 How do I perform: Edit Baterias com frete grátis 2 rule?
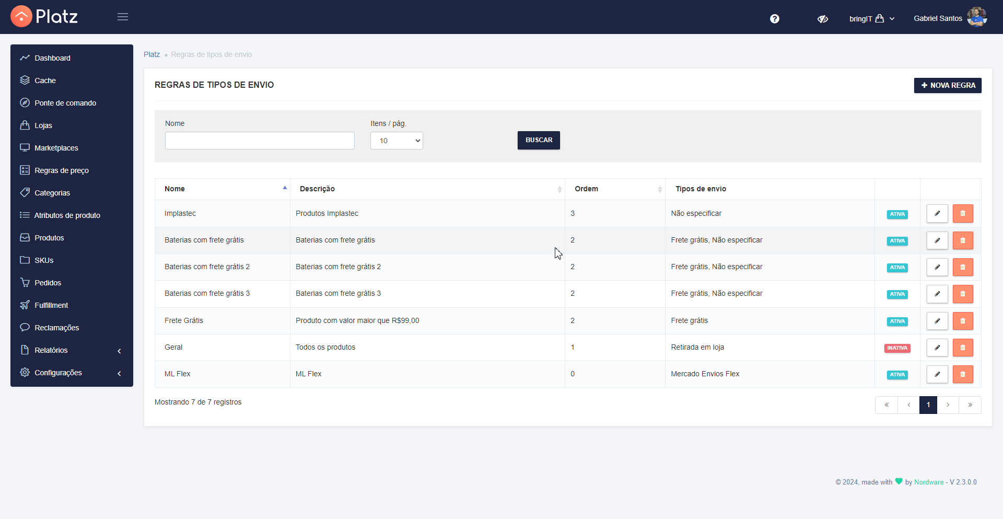(x=937, y=267)
